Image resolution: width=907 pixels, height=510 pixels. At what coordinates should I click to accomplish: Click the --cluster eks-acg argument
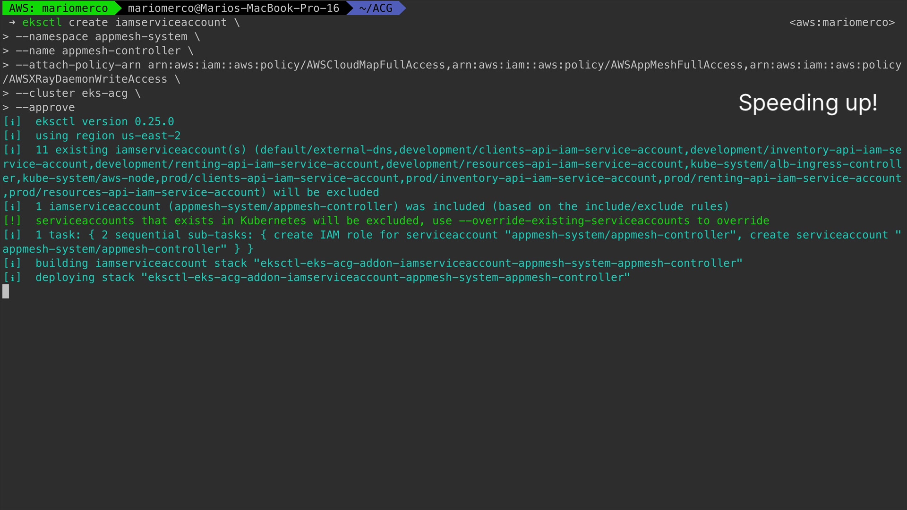coord(72,93)
